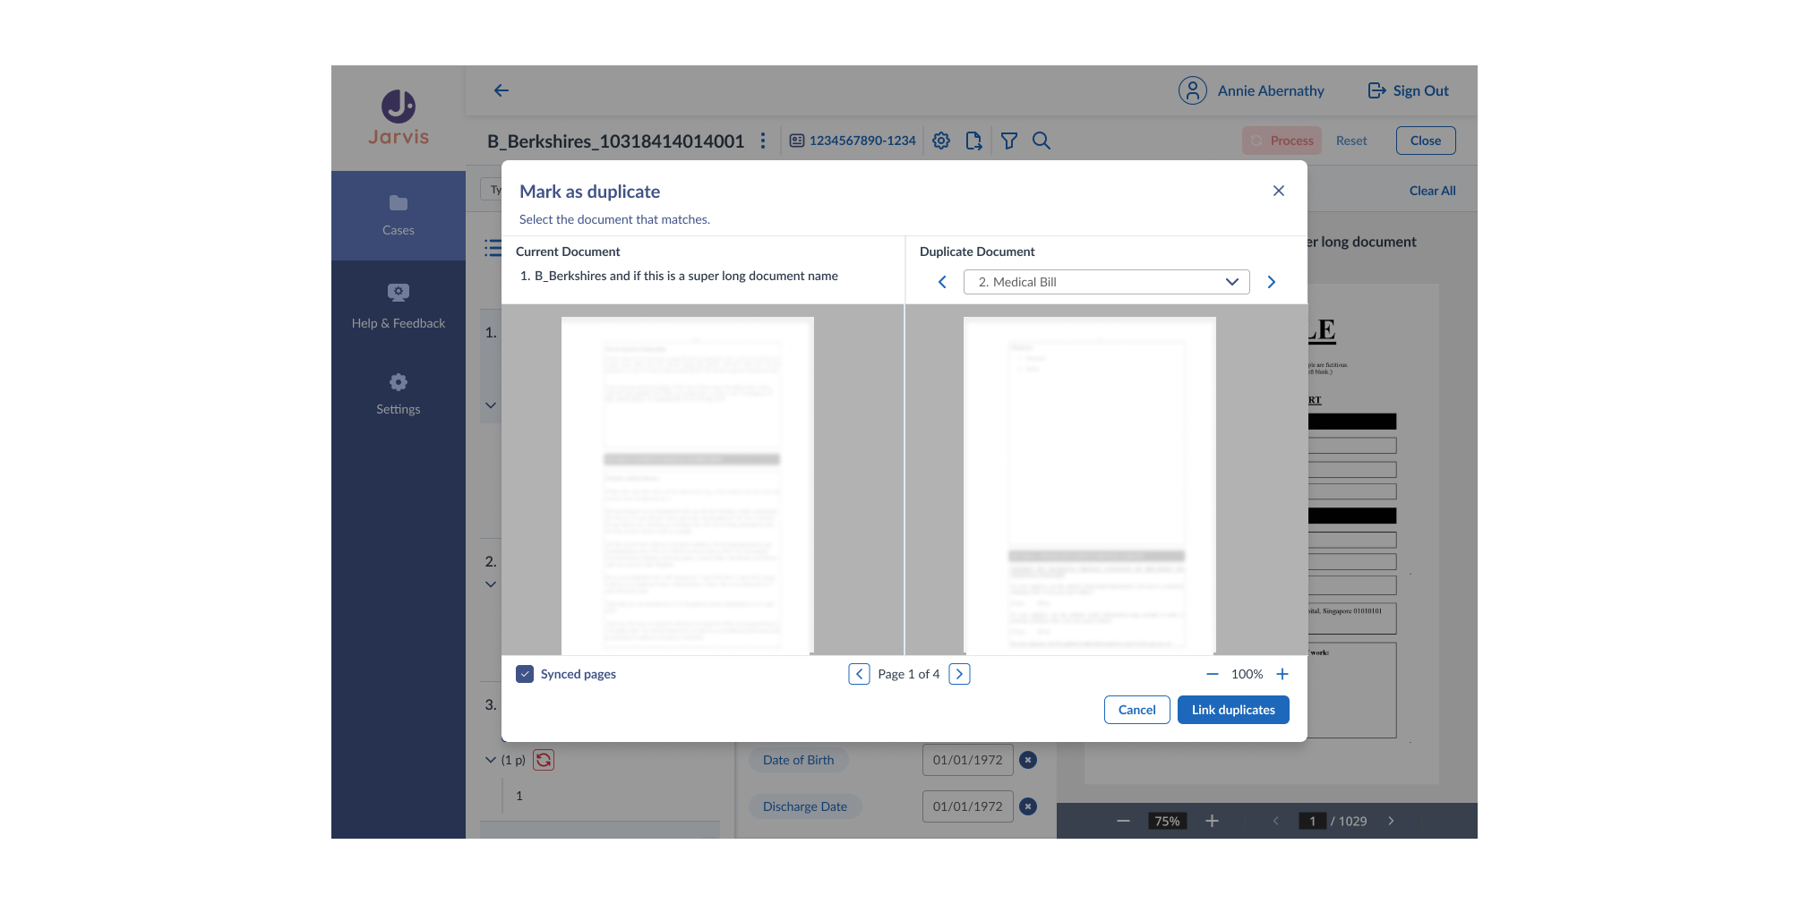
Task: Click the Cancel button
Action: click(1137, 710)
